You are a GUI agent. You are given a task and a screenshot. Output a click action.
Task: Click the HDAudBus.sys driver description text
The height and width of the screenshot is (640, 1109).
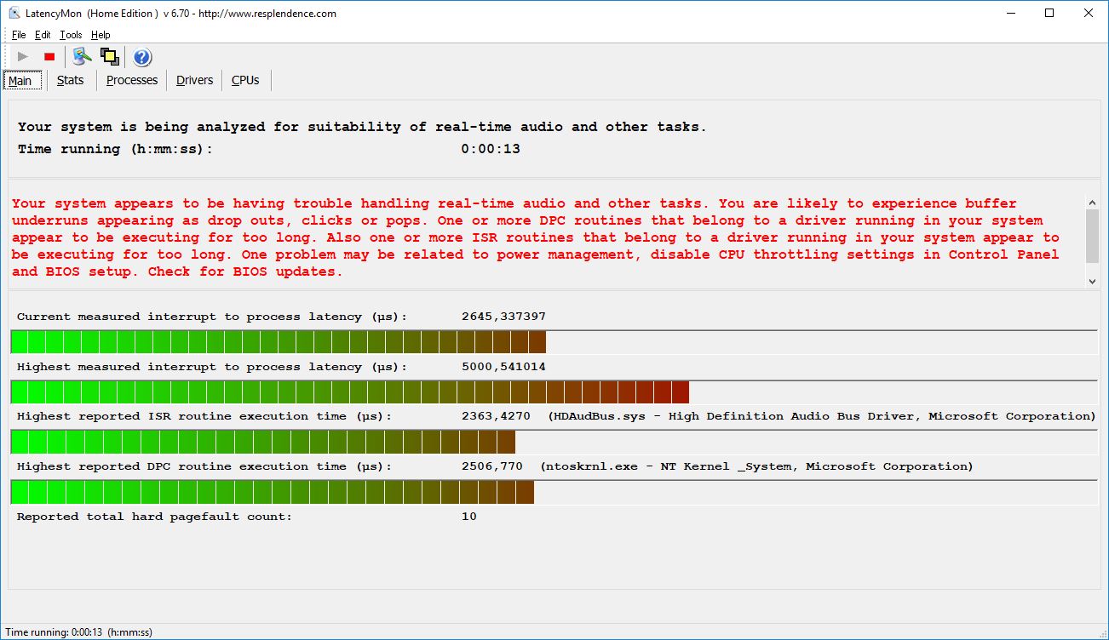822,416
